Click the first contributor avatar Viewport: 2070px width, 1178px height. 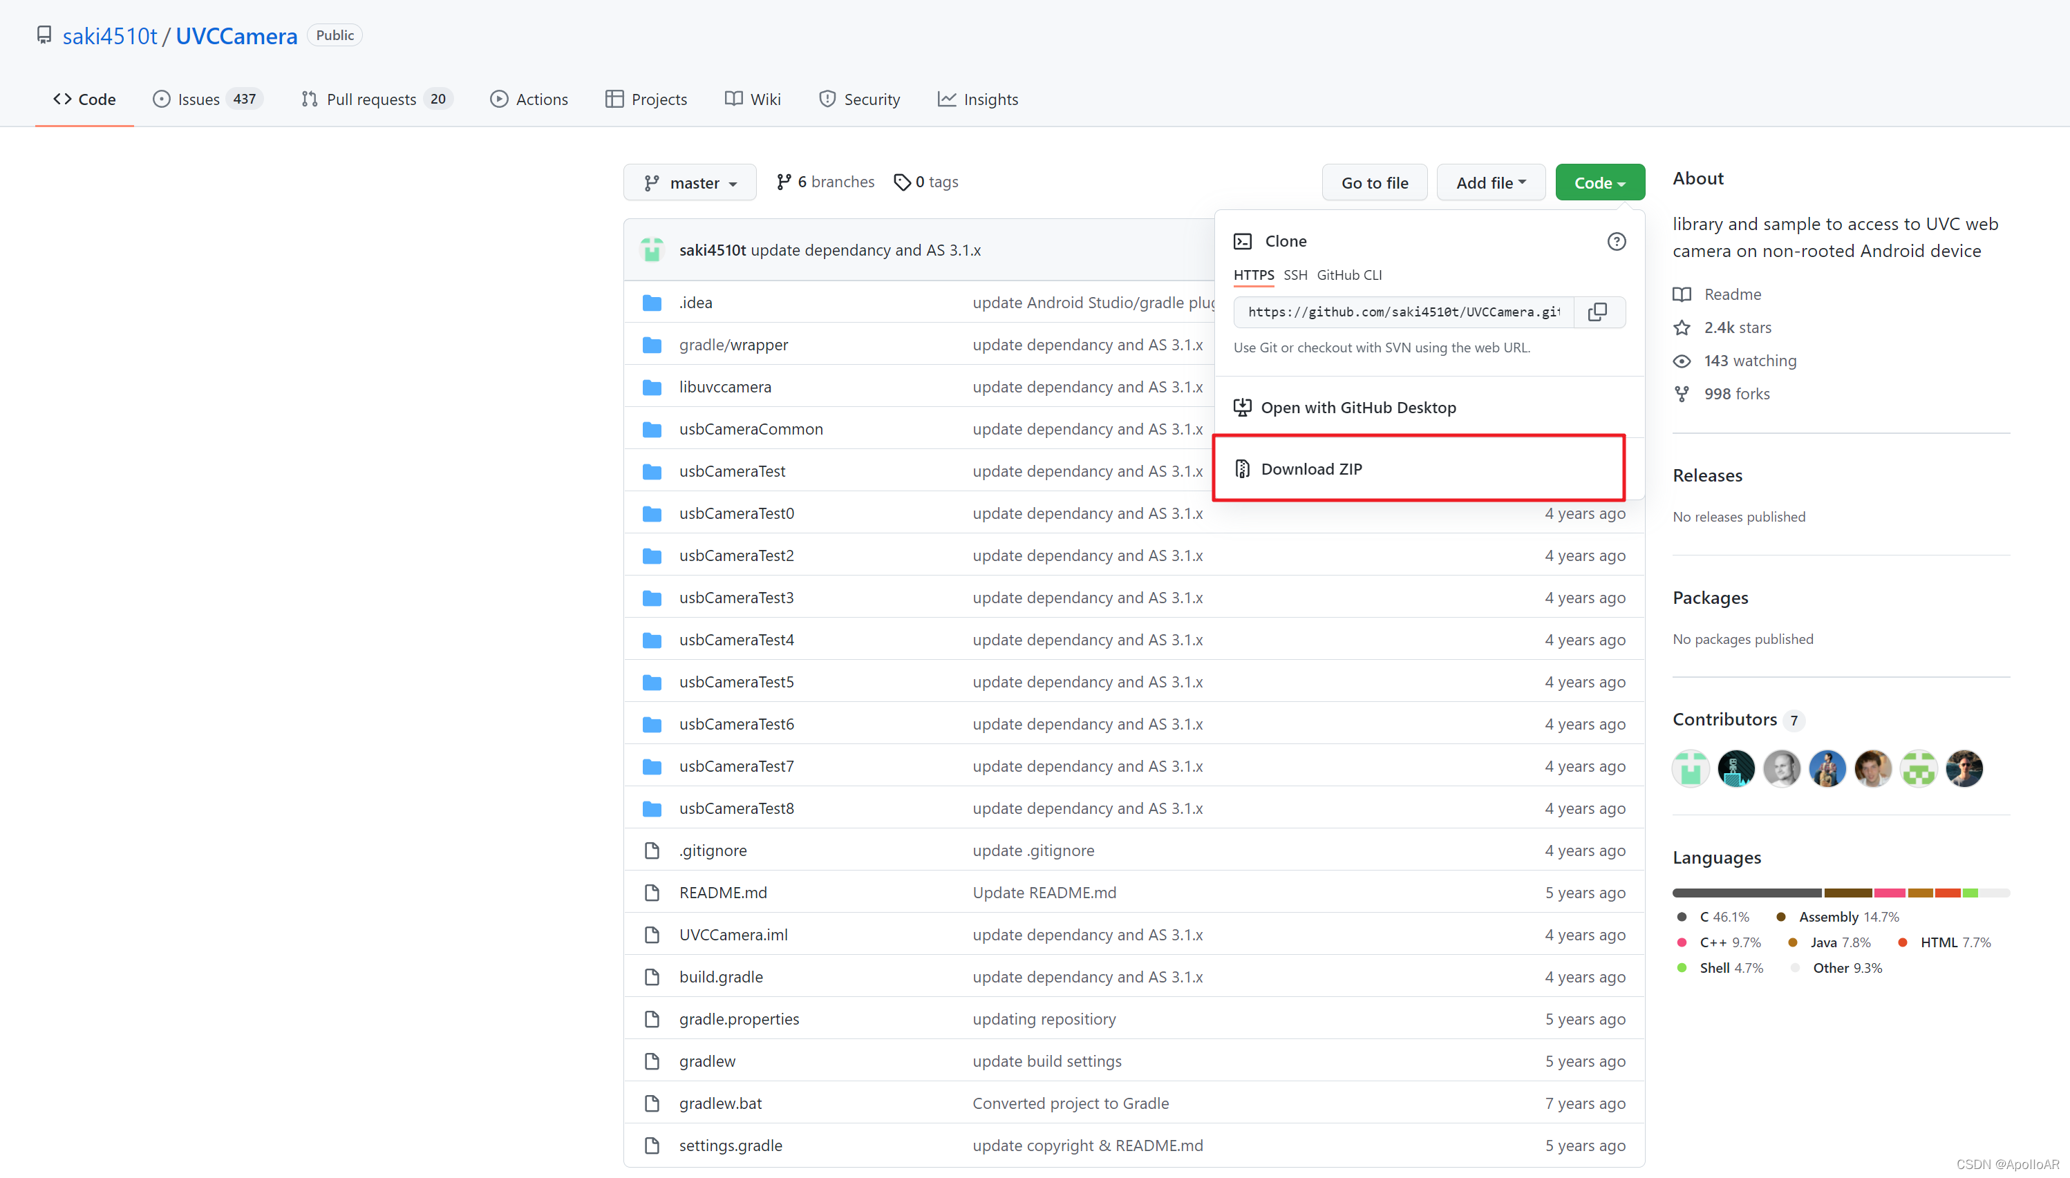(x=1691, y=768)
